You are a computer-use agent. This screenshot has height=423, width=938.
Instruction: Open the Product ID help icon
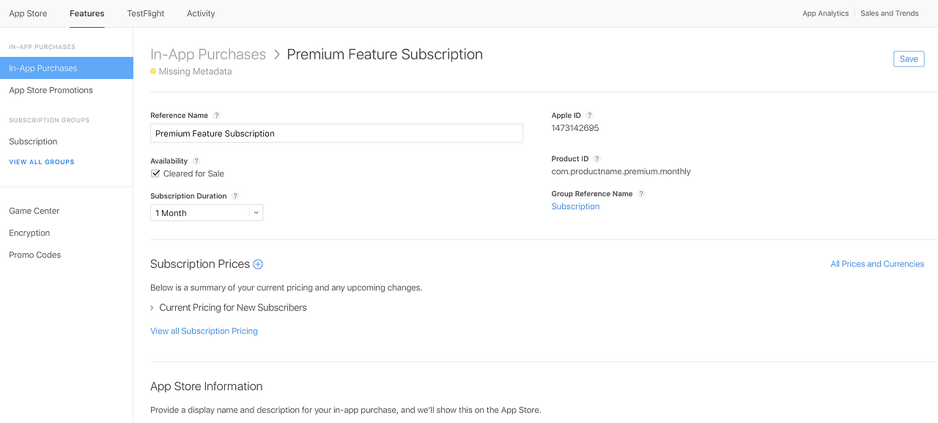pos(597,159)
